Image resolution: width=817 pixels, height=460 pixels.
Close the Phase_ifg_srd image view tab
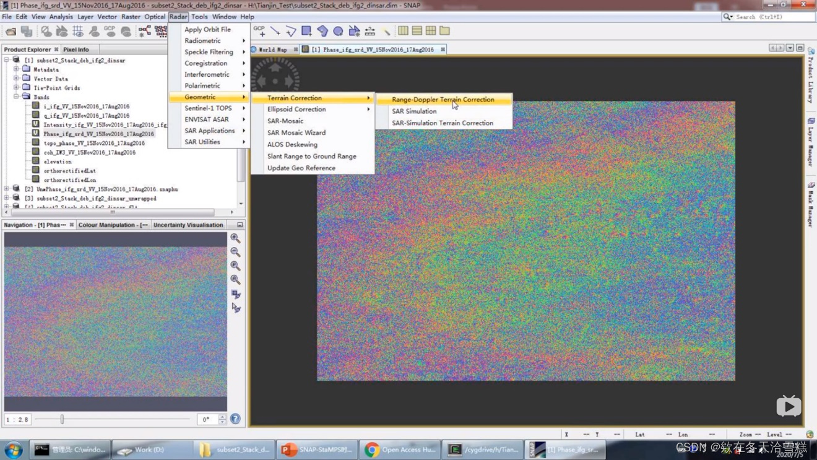pyautogui.click(x=443, y=50)
